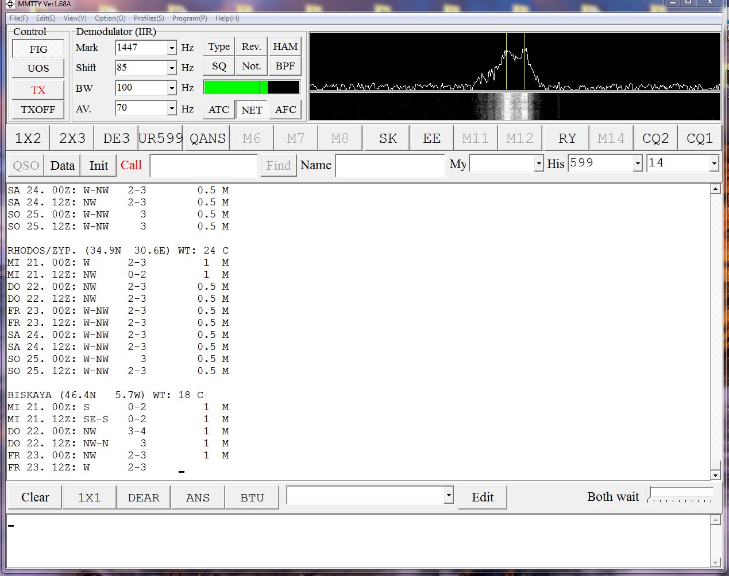This screenshot has width=729, height=576.
Task: Open the Mark frequency dropdown
Action: [x=171, y=48]
